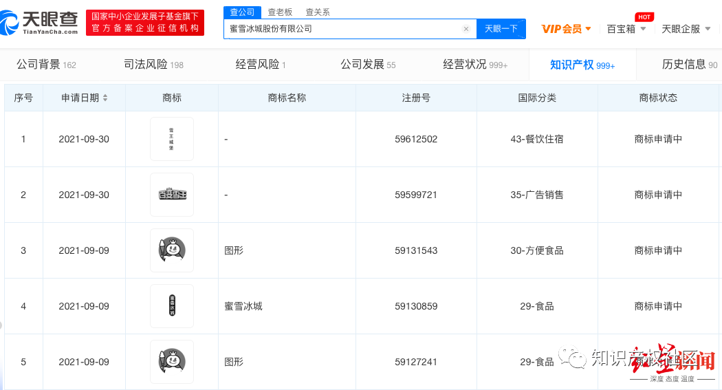This screenshot has height=390, width=722.
Task: Open the 历史信息 section
Action: click(689, 65)
